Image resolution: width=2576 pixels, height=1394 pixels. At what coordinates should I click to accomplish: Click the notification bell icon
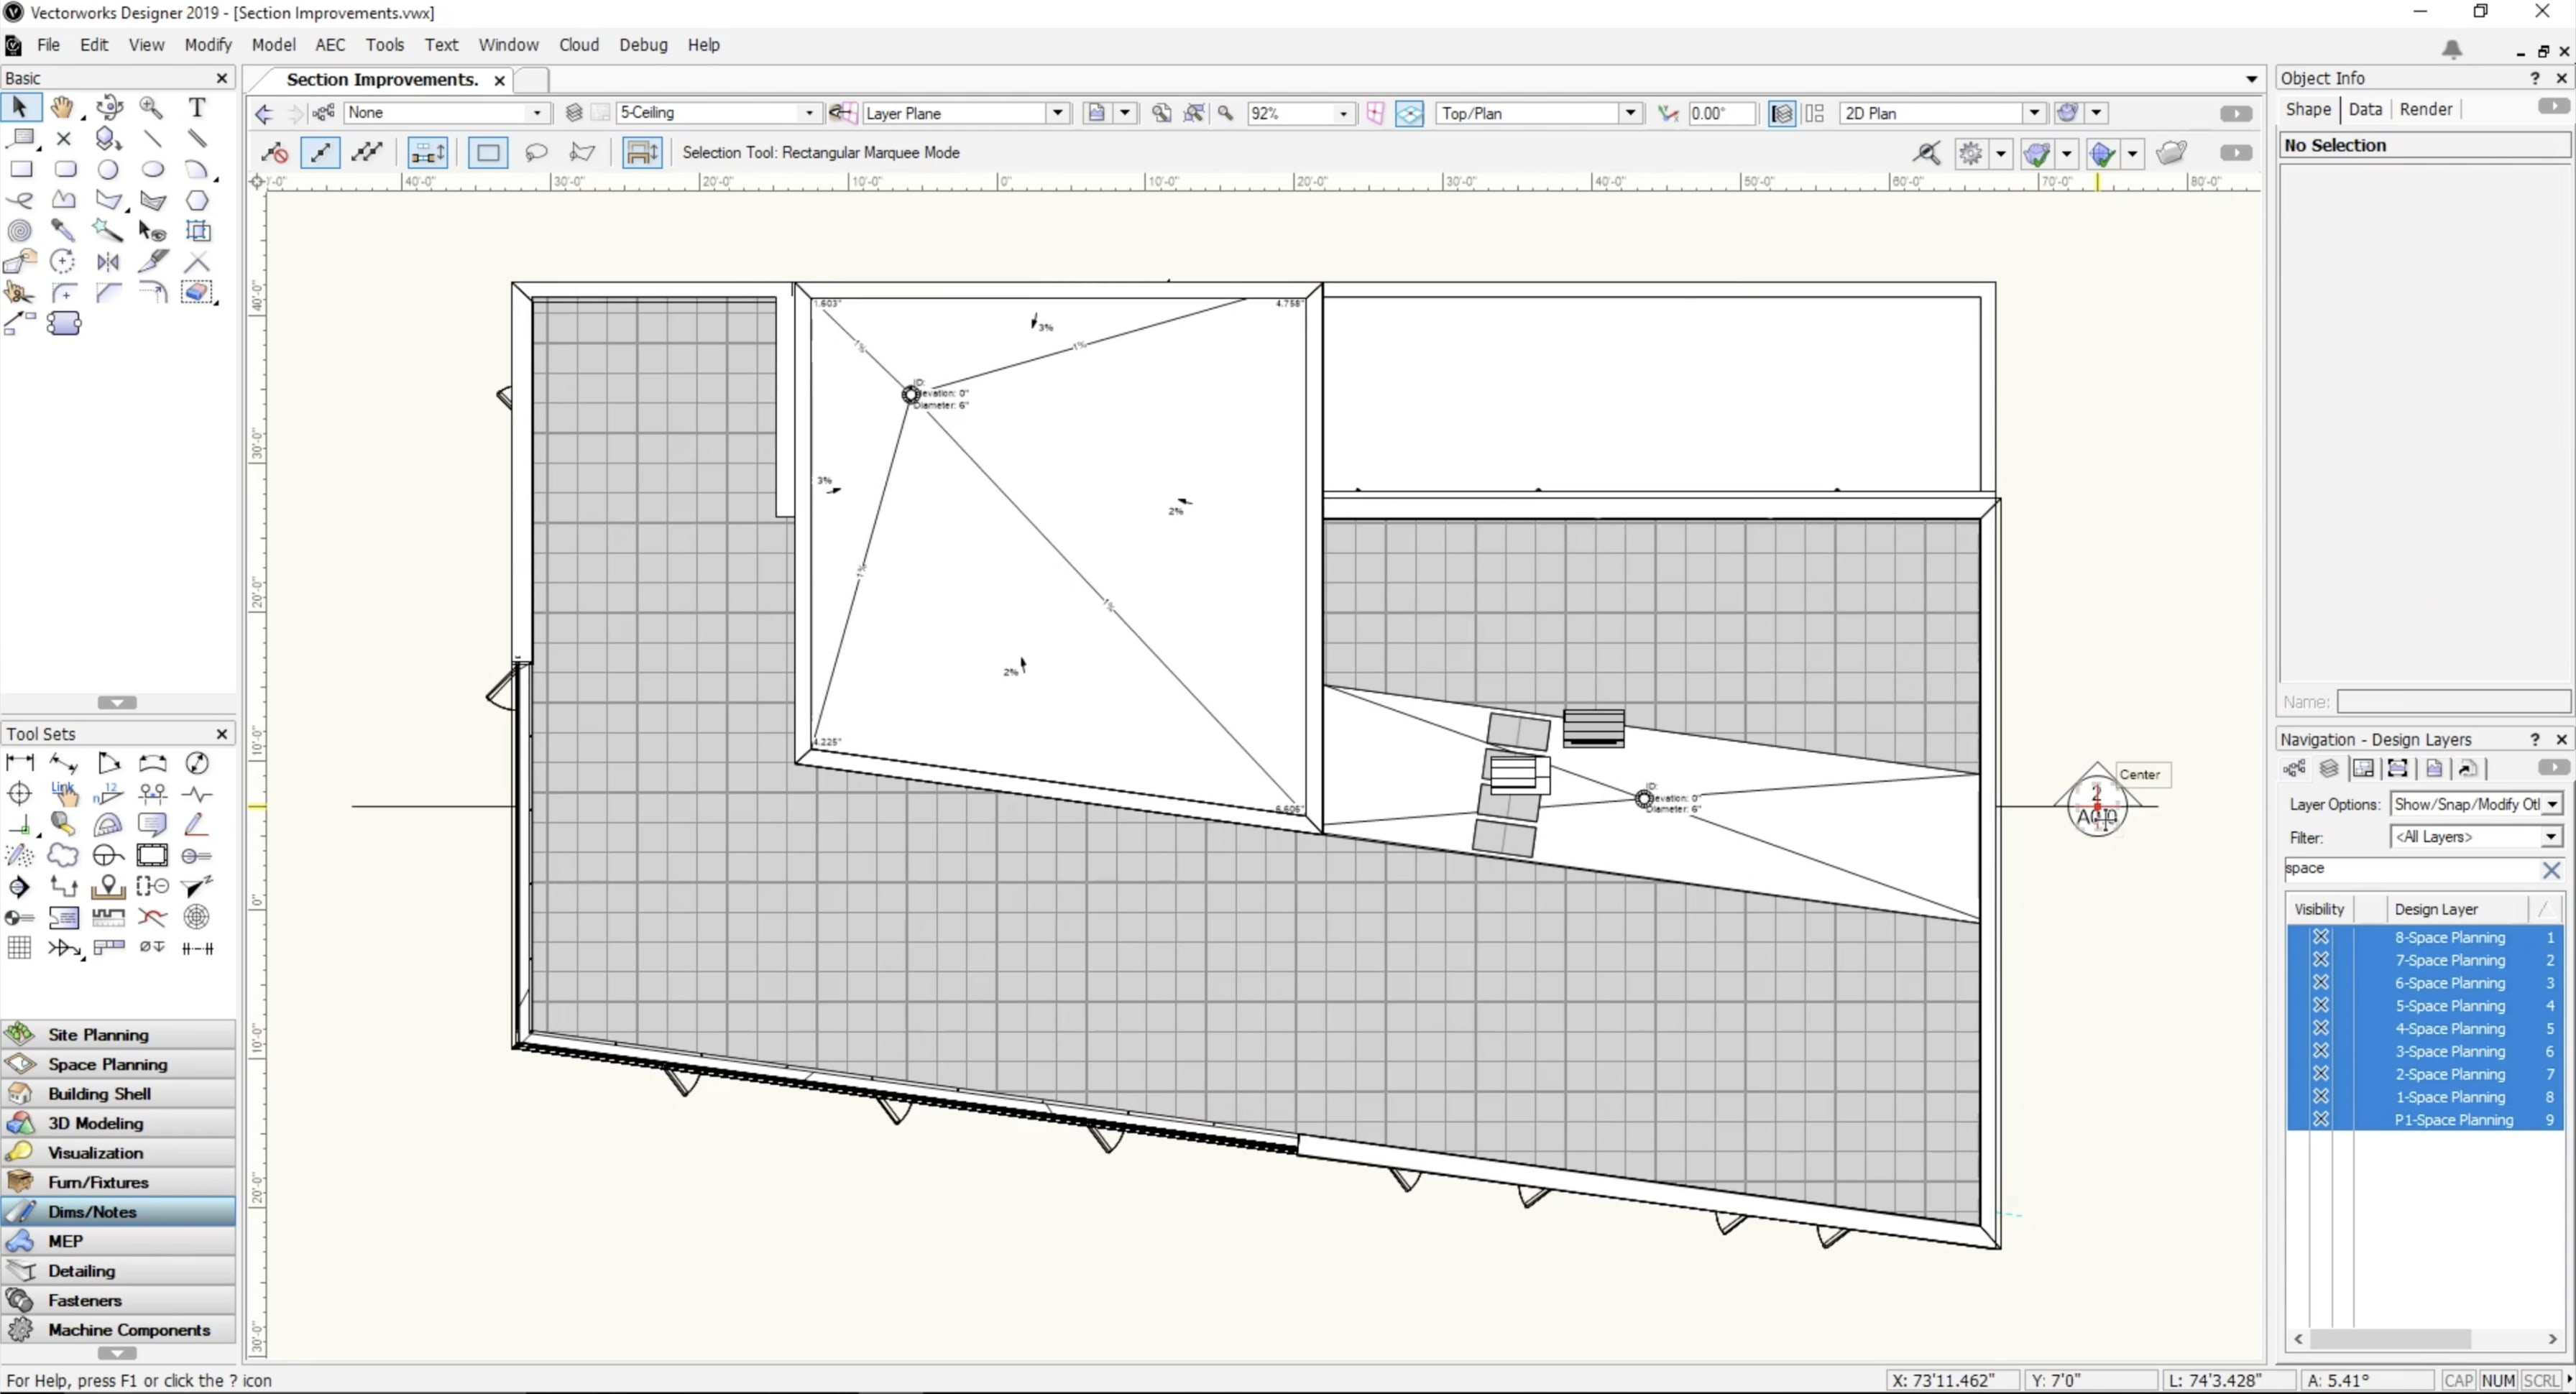(2452, 49)
